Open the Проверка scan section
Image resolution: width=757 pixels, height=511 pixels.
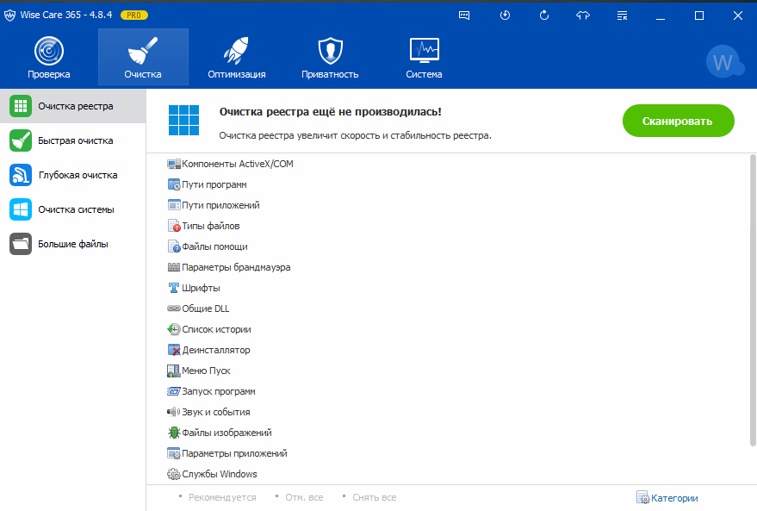click(49, 57)
